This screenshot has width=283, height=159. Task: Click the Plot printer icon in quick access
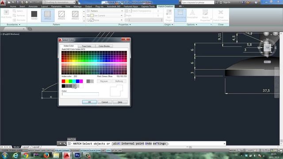(27, 2)
